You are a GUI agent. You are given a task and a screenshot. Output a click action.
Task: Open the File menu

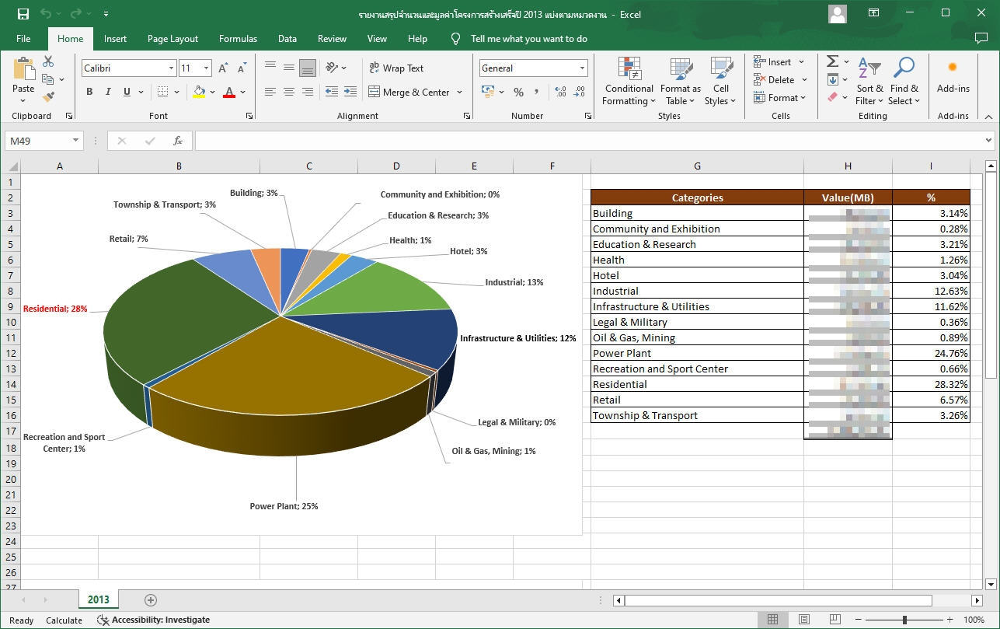tap(23, 39)
